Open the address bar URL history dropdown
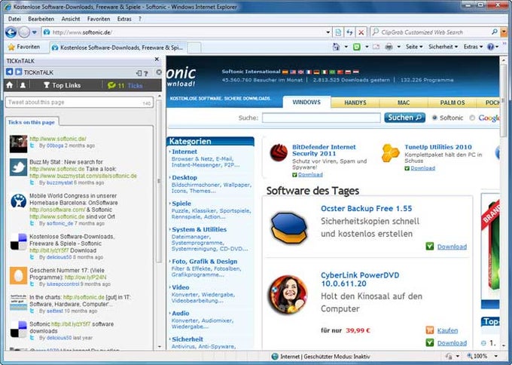512x365 pixels. 328,32
